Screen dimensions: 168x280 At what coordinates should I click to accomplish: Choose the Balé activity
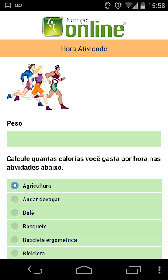[x=84, y=213]
